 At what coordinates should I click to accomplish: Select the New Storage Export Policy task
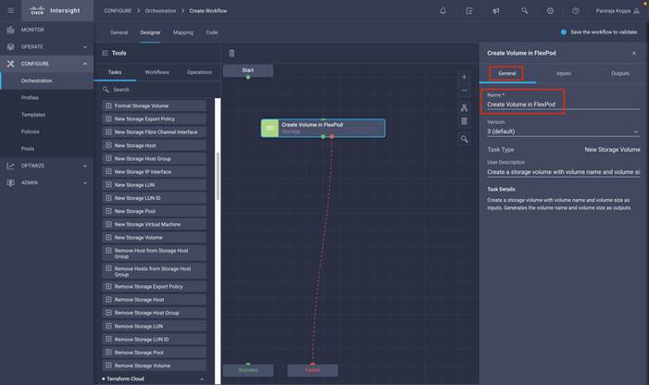(155, 119)
